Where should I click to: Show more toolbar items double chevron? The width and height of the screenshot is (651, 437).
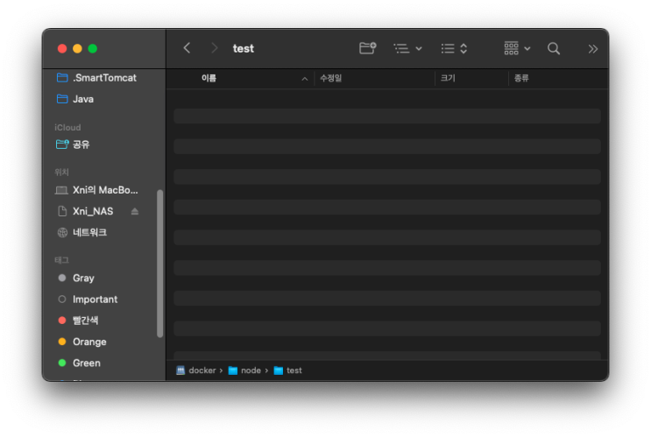[x=593, y=49]
